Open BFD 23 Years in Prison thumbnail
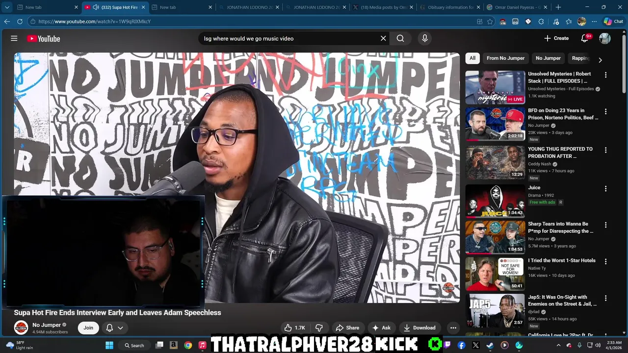Image resolution: width=628 pixels, height=353 pixels. (x=495, y=124)
